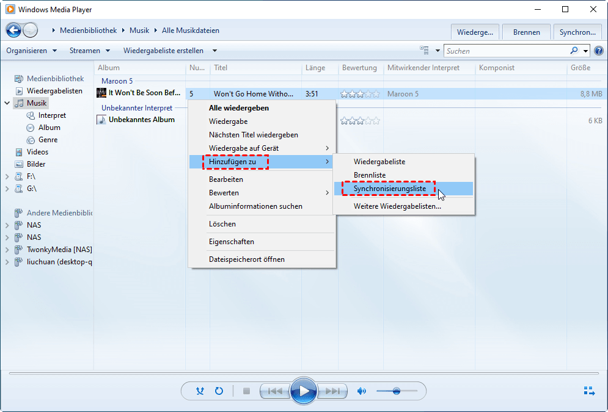Click Wiedergabeliste erstellen button
This screenshot has width=608, height=412.
pyautogui.click(x=163, y=51)
